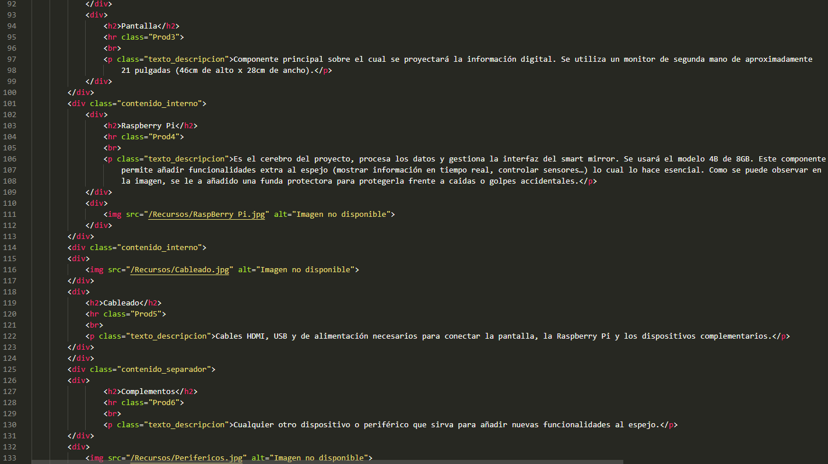
Task: Place the cursor in the "Pantalla" heading text
Action: coord(139,26)
